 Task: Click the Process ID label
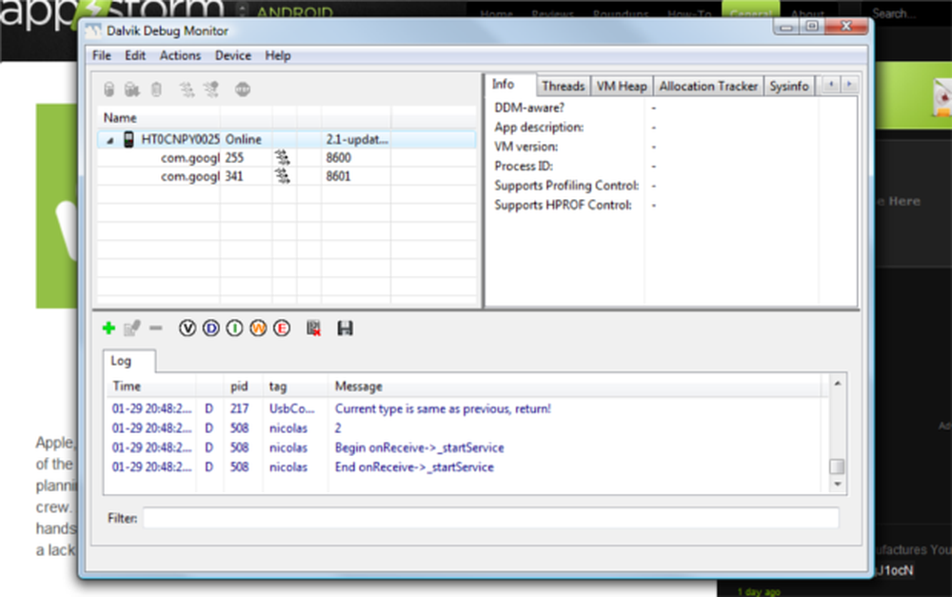[x=524, y=166]
